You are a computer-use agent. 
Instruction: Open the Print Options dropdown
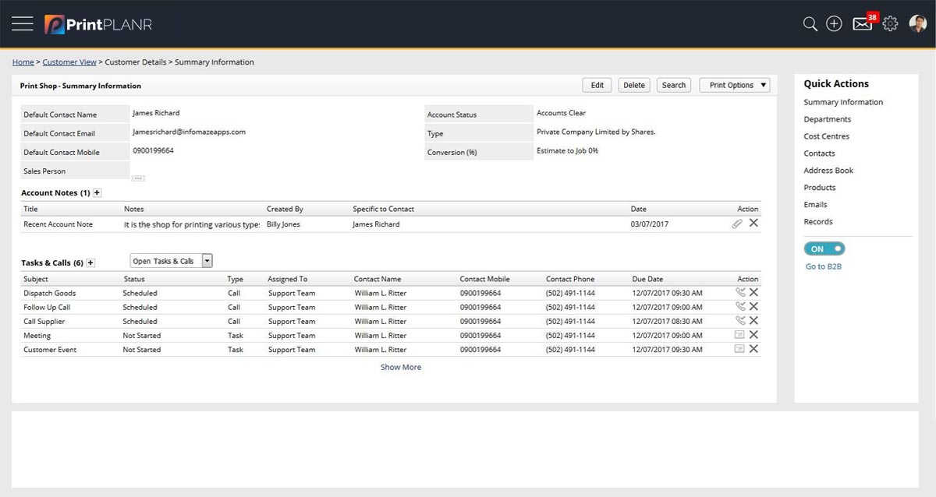(x=735, y=85)
